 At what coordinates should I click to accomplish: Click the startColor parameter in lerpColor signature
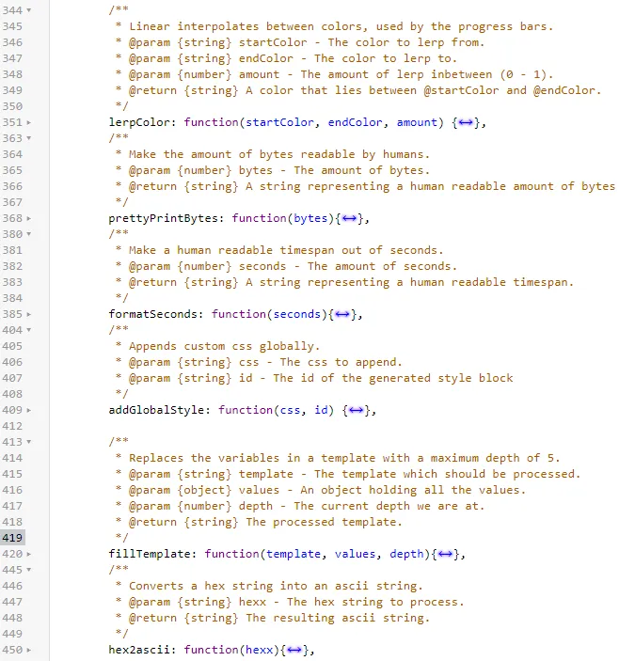pos(280,122)
